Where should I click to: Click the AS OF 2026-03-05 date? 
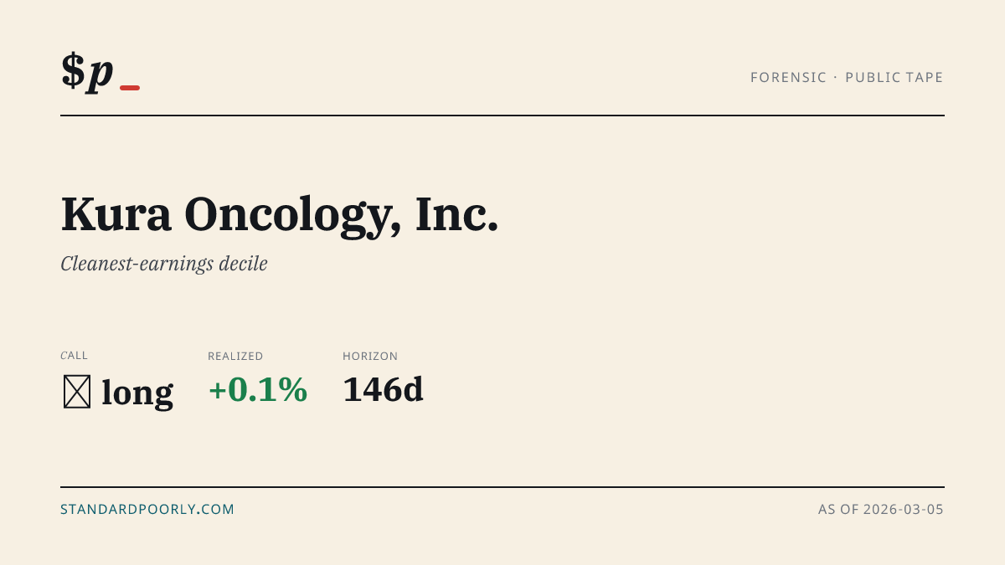[881, 509]
